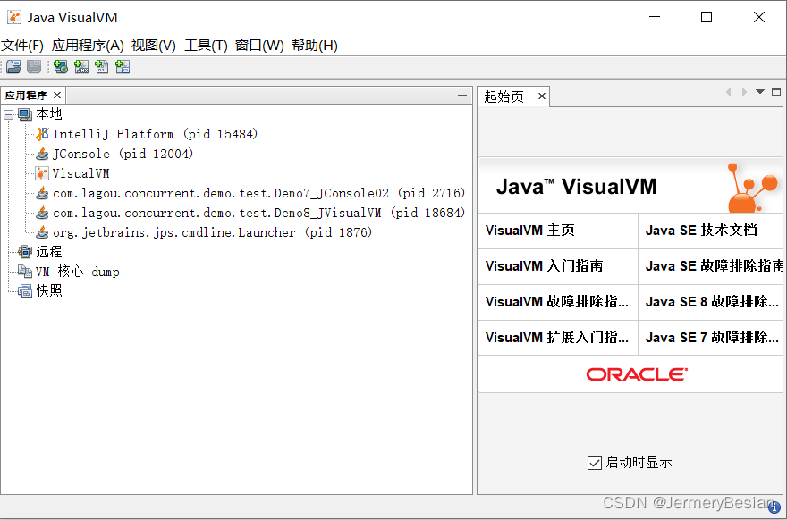Select IntelliJ Platform (pid 15484)
The width and height of the screenshot is (787, 520).
(x=155, y=134)
